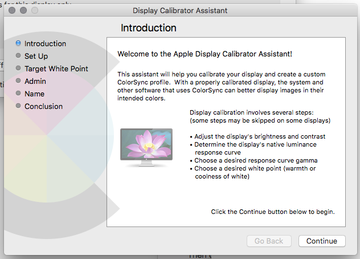Screen dimensions: 360x259
Task: Click the Display Calibrator Assistant window title
Action: coord(180,11)
